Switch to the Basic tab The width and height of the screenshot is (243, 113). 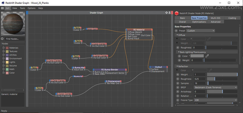(183, 18)
